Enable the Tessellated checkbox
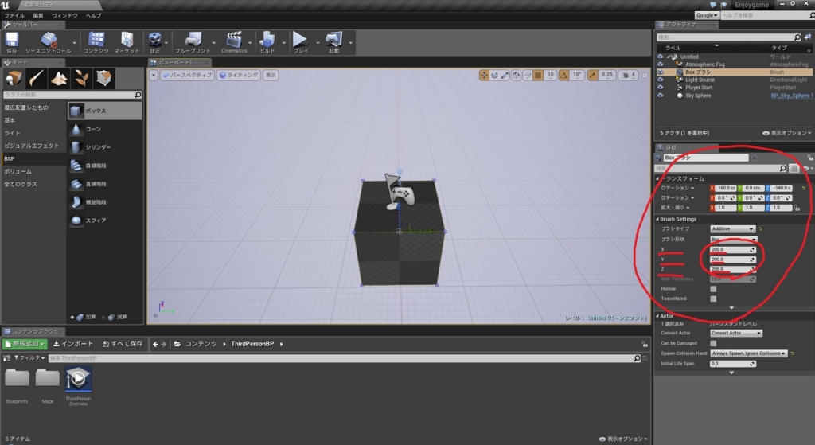This screenshot has width=815, height=445. coord(713,299)
